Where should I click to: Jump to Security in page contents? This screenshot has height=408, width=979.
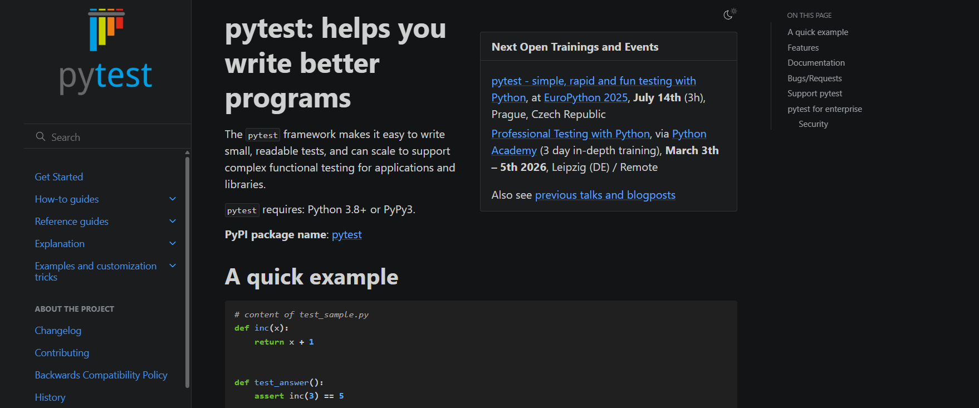814,124
